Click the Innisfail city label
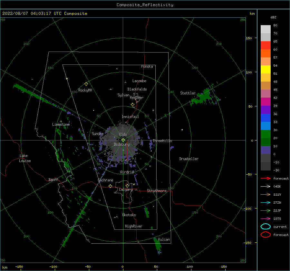This screenshot has height=271, width=290. coord(130,117)
